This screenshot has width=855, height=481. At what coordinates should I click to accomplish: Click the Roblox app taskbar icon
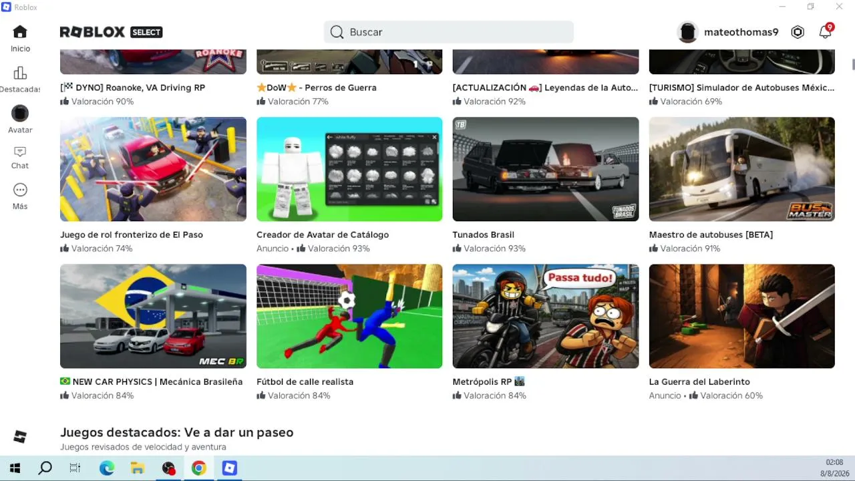click(x=230, y=468)
